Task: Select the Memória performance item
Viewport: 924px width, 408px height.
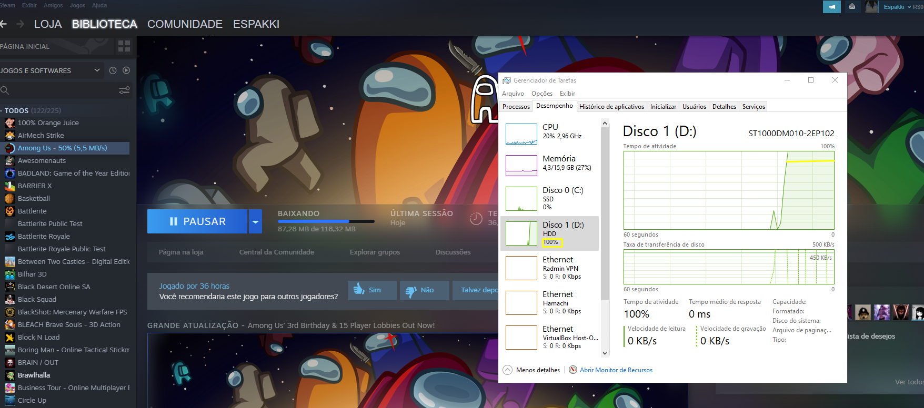Action: click(x=549, y=165)
